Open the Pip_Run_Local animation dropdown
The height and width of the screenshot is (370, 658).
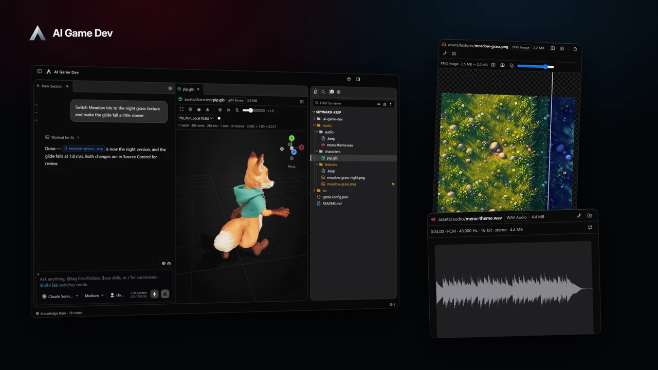click(x=196, y=118)
